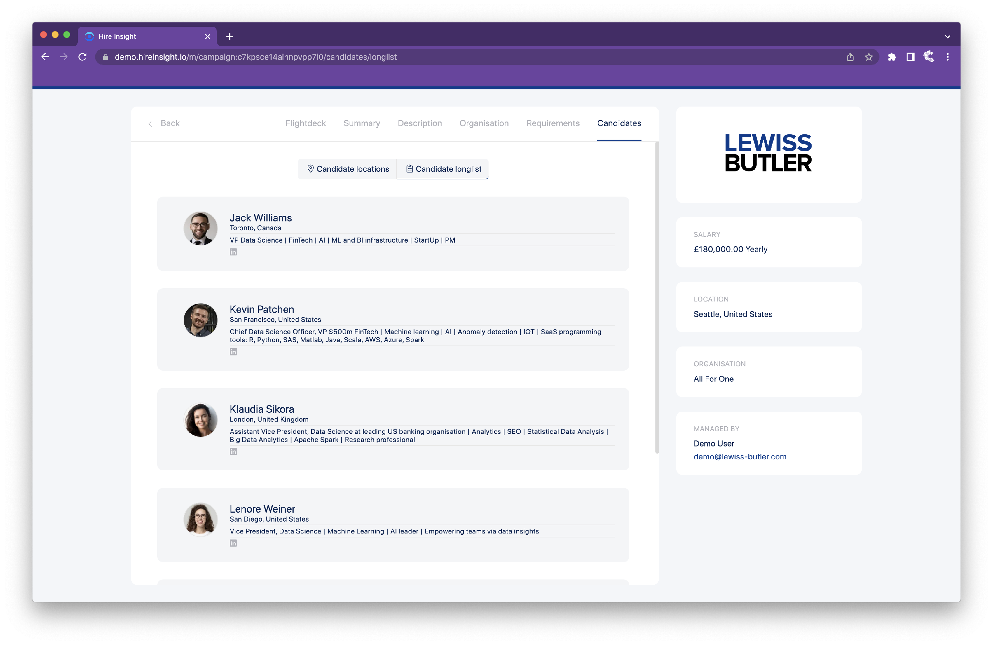Open Lenore Weiner's LinkedIn icon
Image resolution: width=993 pixels, height=645 pixels.
pos(233,543)
